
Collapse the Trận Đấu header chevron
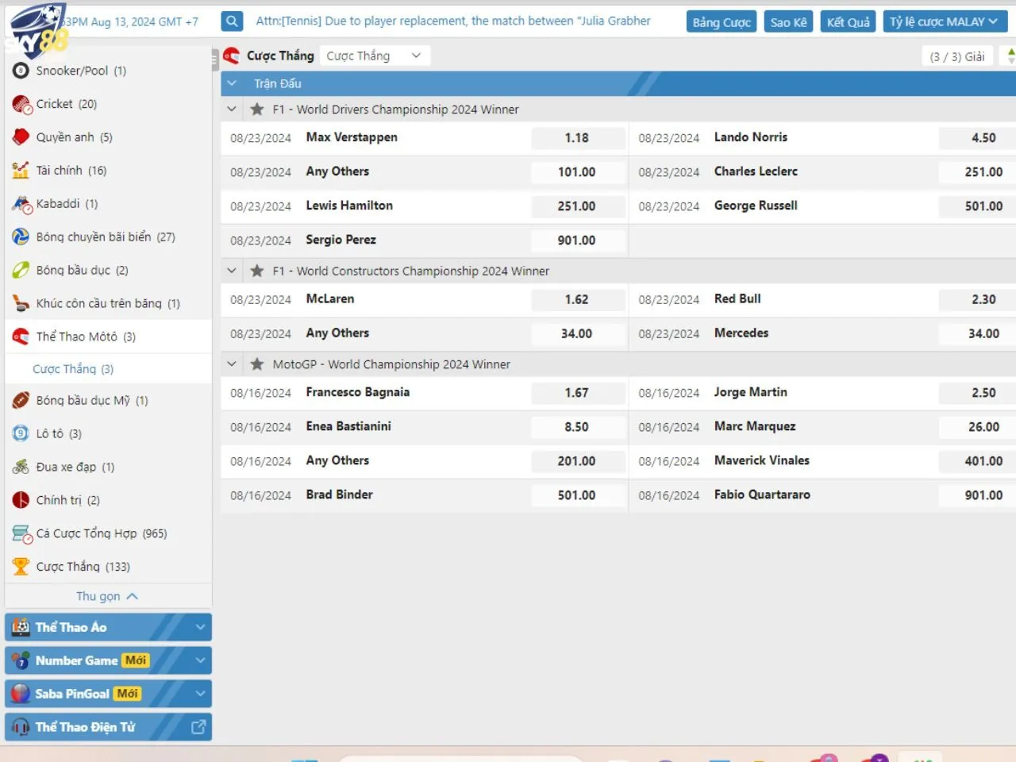(232, 83)
